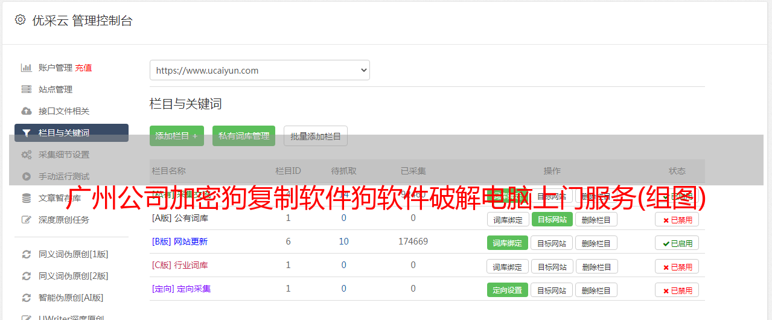
Task: Open the [定向] 定向采集 column link
Action: 181,289
